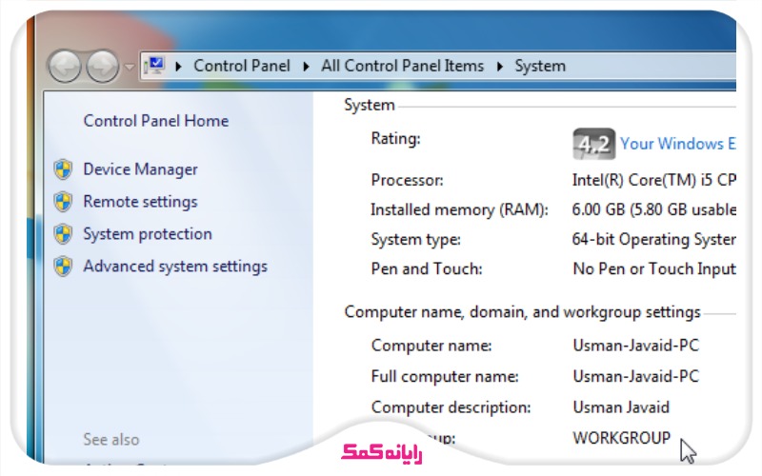Open the recent pages dropdown beside Forward
The width and height of the screenshot is (762, 476).
130,68
